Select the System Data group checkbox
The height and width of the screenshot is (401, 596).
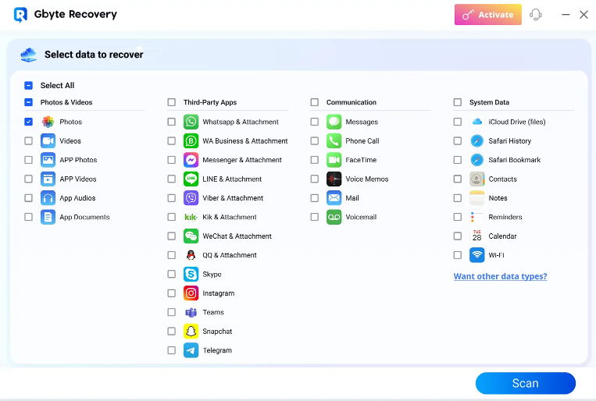click(457, 102)
